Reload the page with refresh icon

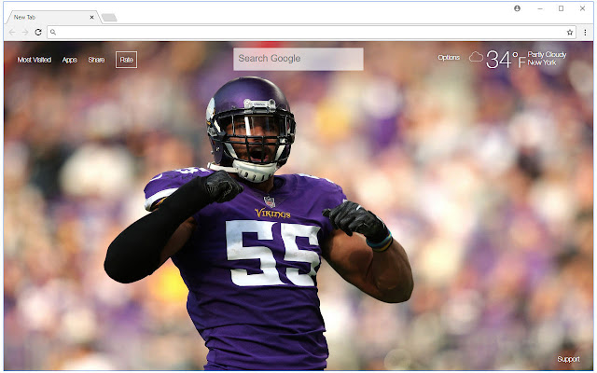(x=38, y=33)
